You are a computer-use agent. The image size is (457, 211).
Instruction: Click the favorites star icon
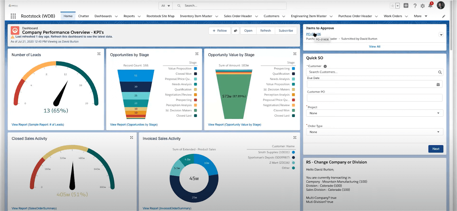[392, 6]
